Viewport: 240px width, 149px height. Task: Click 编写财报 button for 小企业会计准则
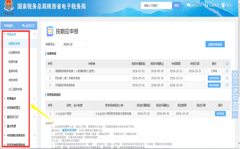(220, 114)
